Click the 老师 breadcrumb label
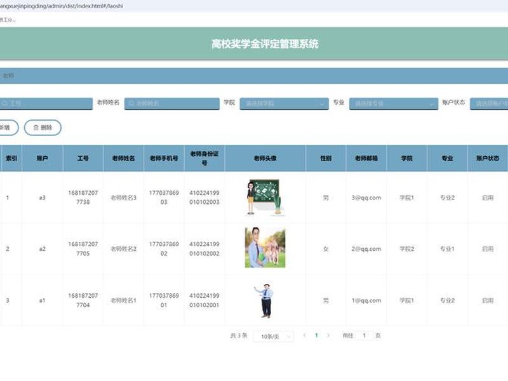This screenshot has width=508, height=381. point(8,76)
